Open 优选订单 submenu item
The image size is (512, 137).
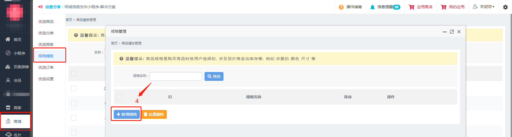click(x=46, y=67)
